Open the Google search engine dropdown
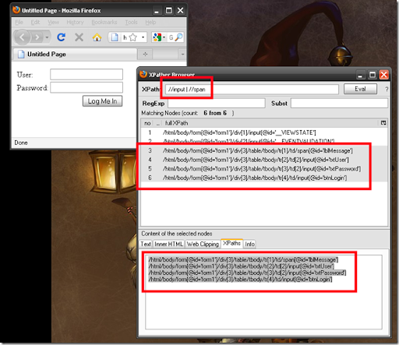 pos(159,37)
